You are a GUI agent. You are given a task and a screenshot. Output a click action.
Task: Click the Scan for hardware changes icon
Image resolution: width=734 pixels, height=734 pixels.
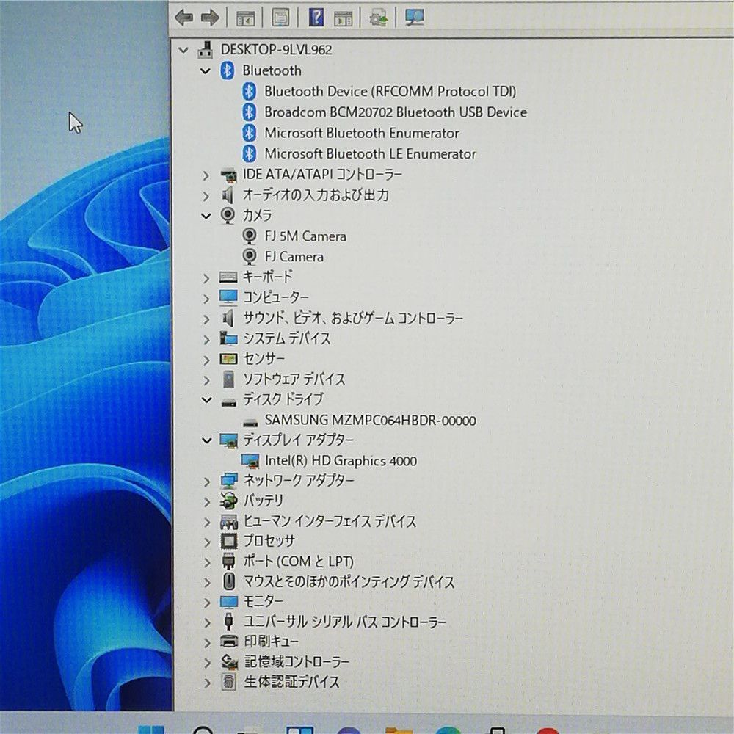click(x=414, y=18)
